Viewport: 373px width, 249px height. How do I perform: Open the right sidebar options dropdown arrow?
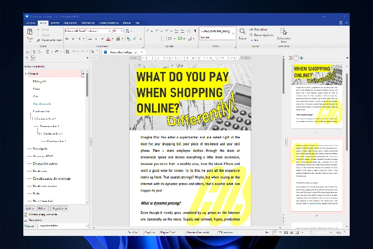coord(347,58)
